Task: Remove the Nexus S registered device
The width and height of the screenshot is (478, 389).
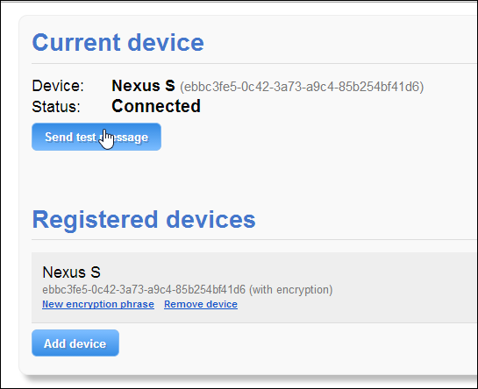Action: coord(201,304)
